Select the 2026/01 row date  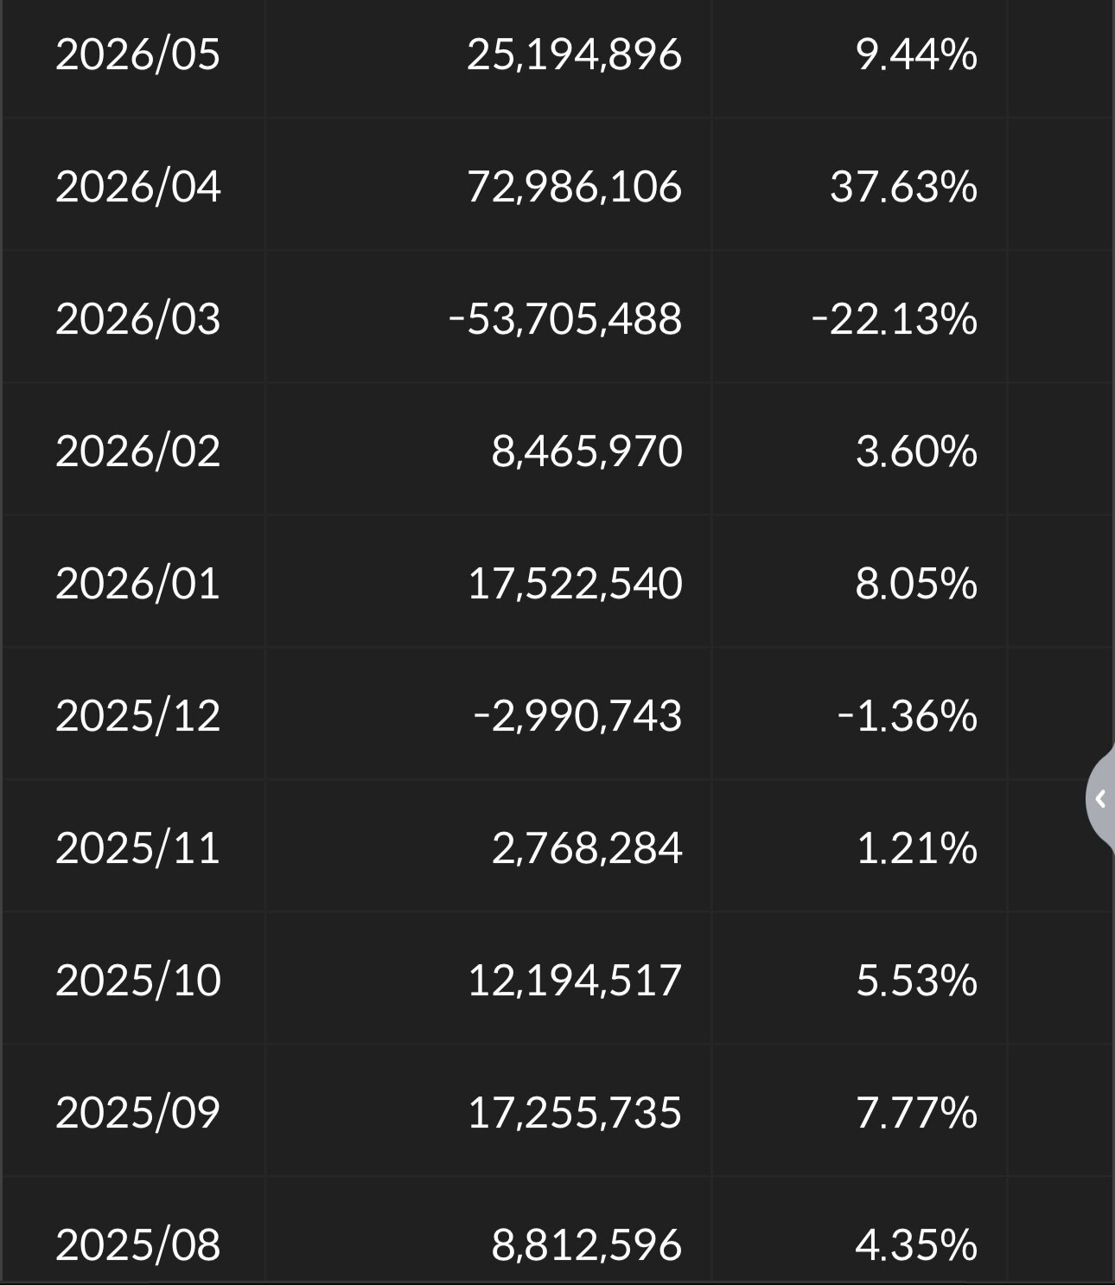click(x=137, y=584)
